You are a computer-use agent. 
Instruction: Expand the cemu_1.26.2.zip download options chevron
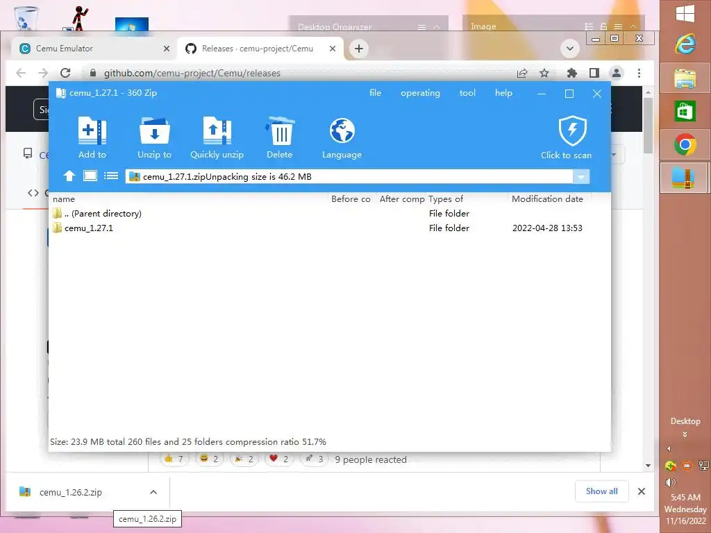click(x=153, y=492)
